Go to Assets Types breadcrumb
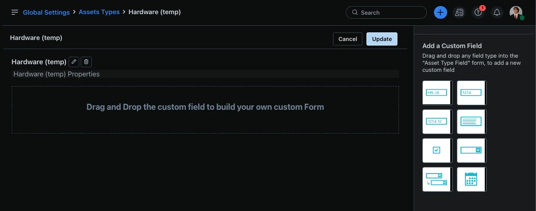The image size is (536, 211). pyautogui.click(x=99, y=12)
